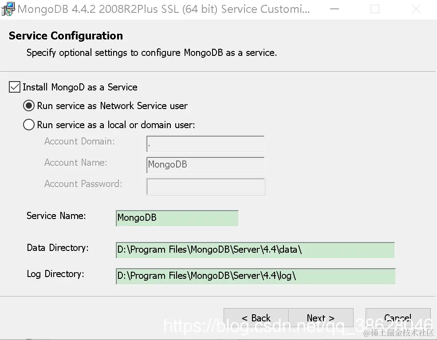437x340 pixels.
Task: Click the Log Directory label
Action: tap(55, 274)
